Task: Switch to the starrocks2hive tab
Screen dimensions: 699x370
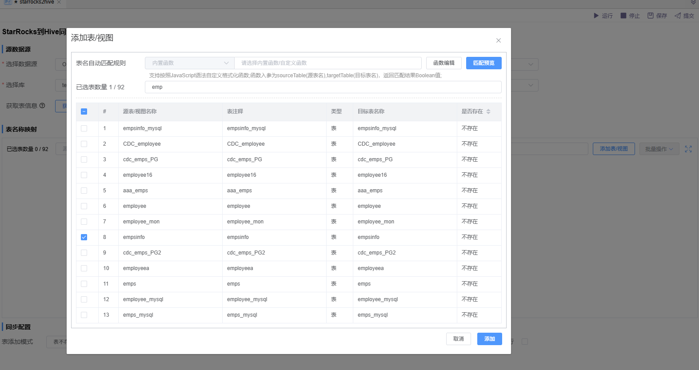Action: (36, 2)
